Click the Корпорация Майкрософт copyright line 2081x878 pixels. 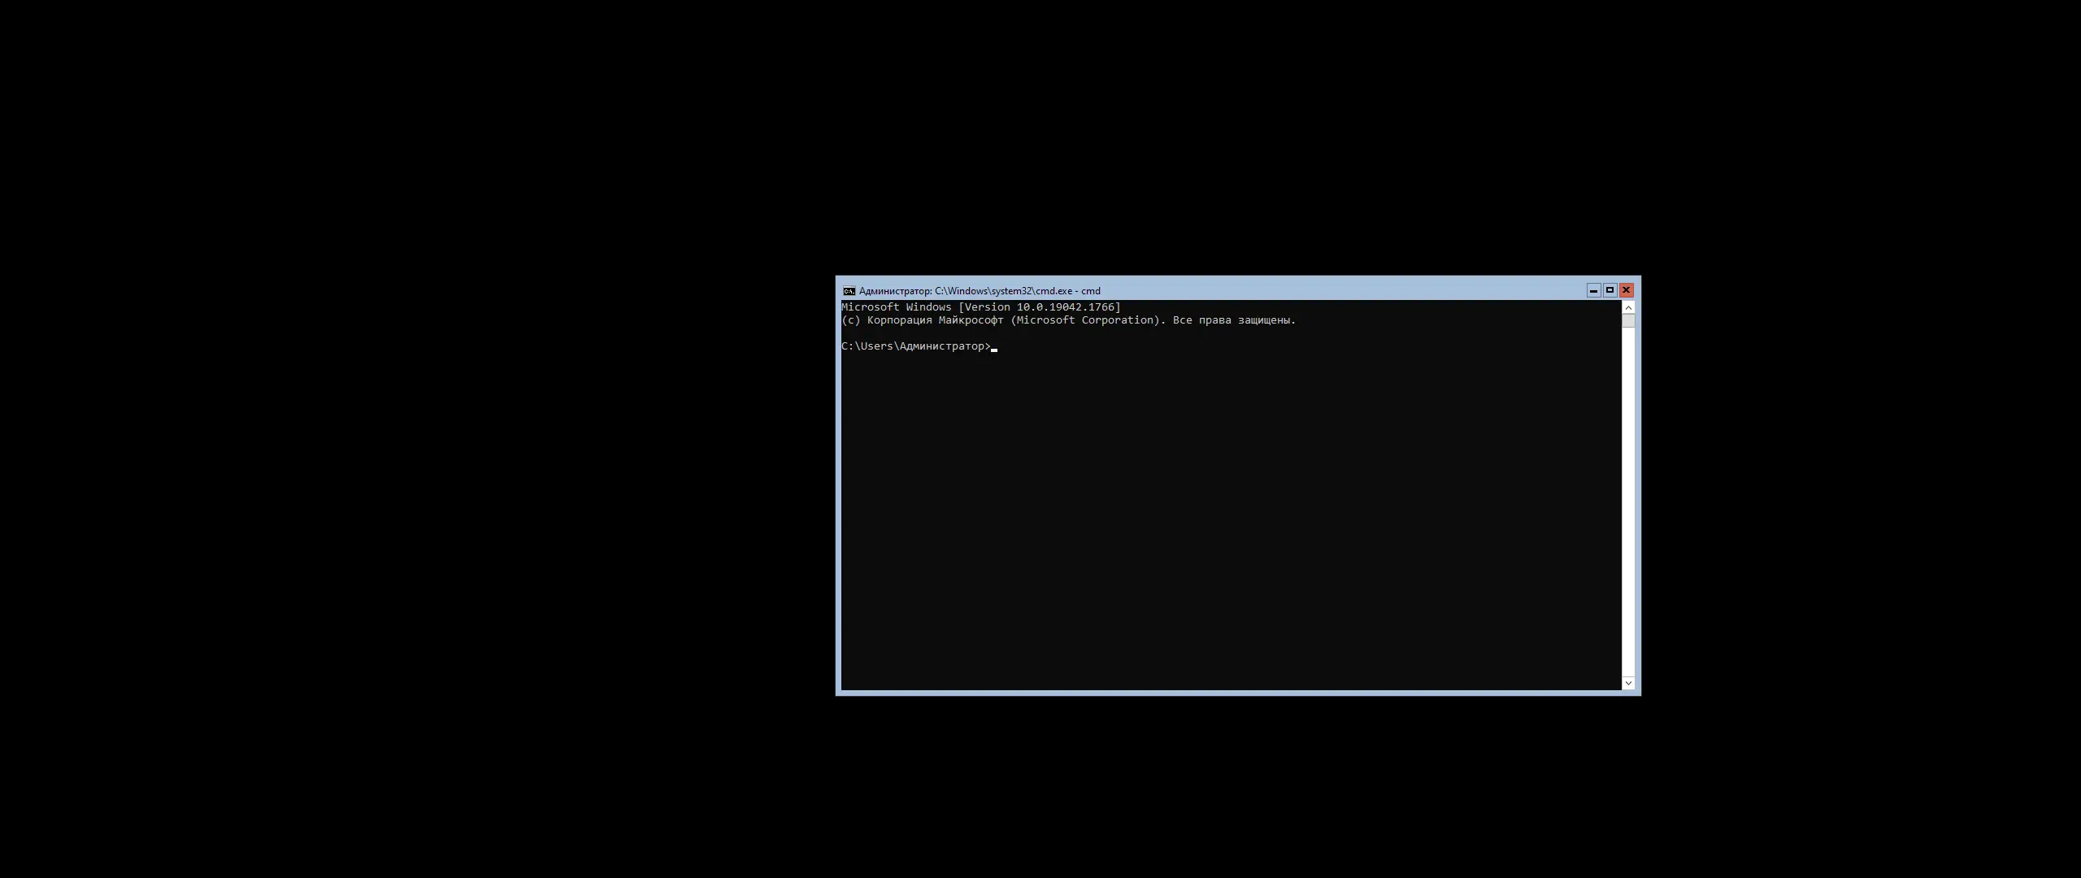tap(935, 320)
